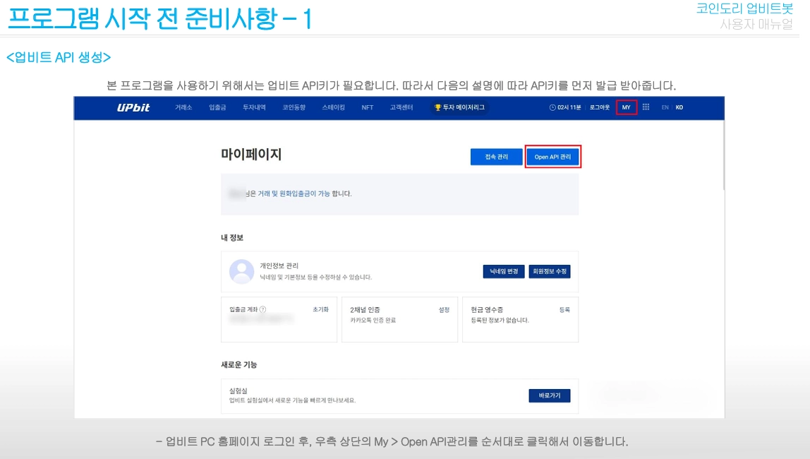
Task: Click the 접속 관리 button
Action: (x=497, y=157)
